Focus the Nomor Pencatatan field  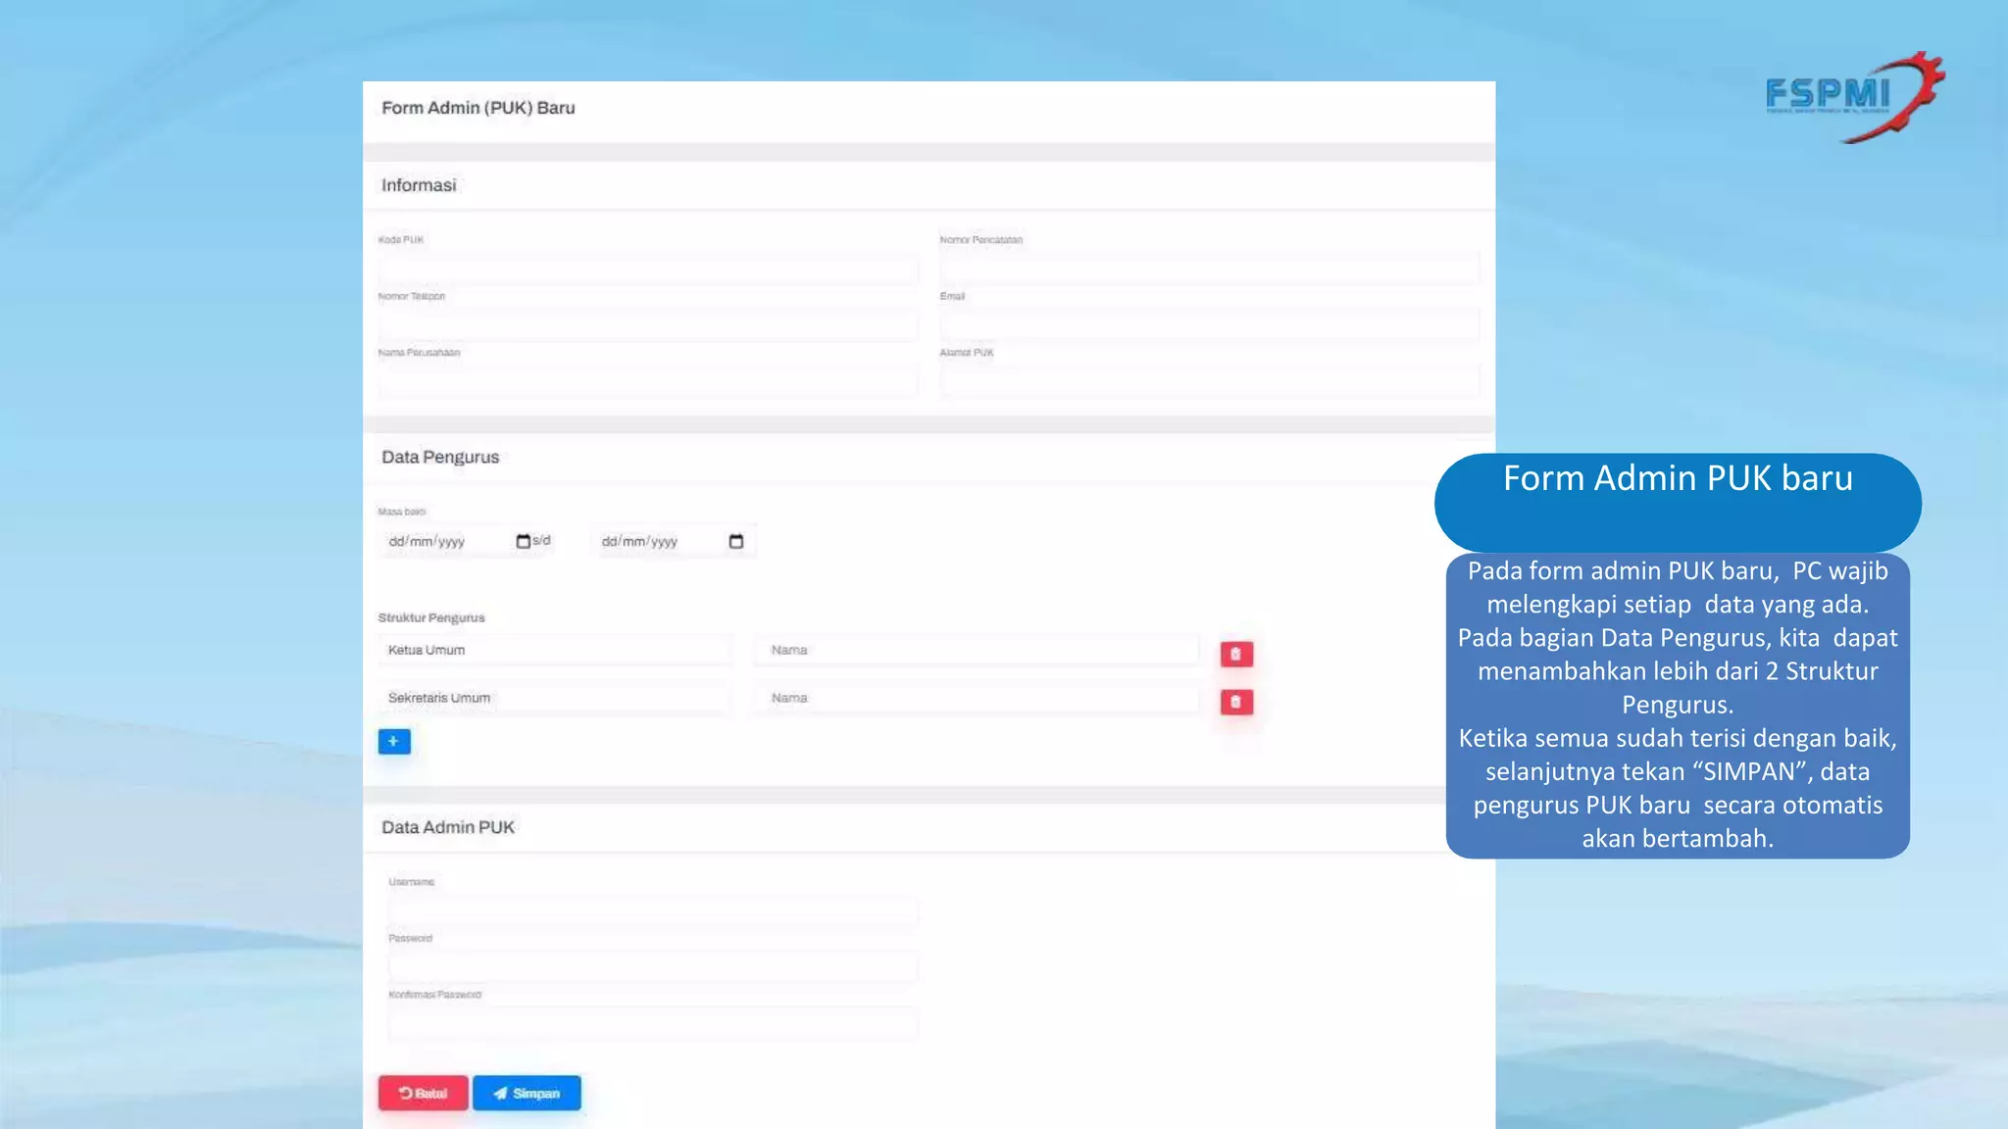1209,268
